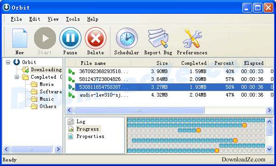
Task: Click status icon of 530811654758387 download
Action: click(71, 87)
